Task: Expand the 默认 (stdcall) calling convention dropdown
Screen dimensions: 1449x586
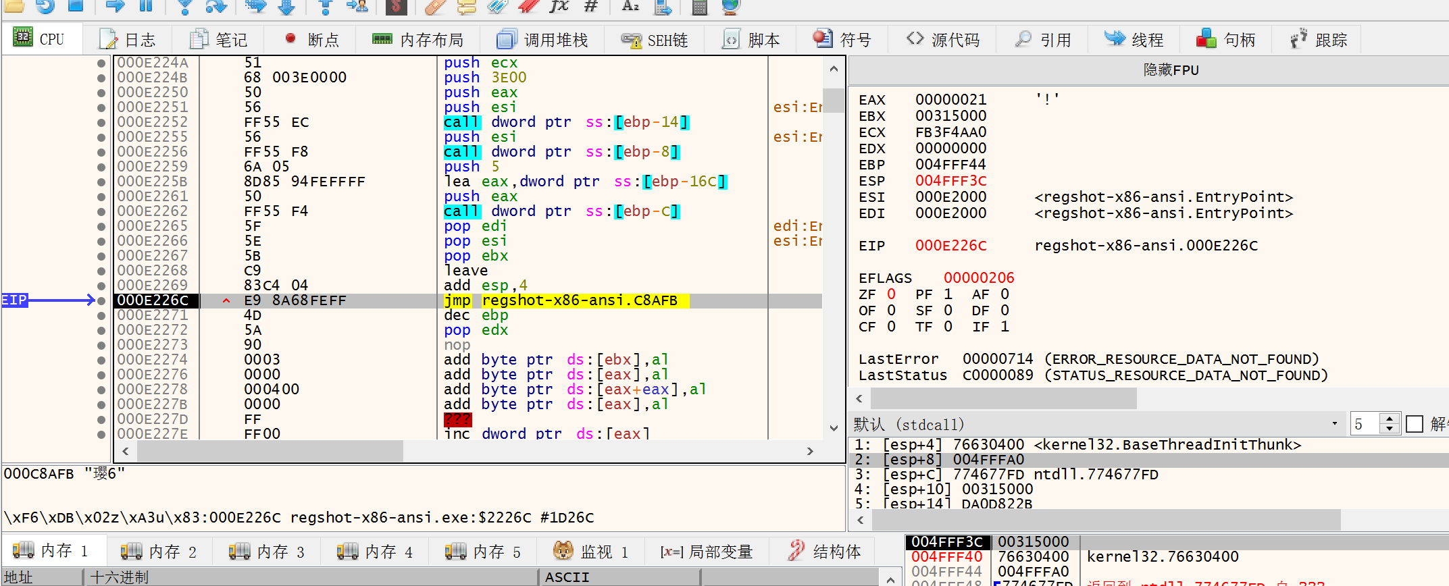Action: coord(1334,424)
